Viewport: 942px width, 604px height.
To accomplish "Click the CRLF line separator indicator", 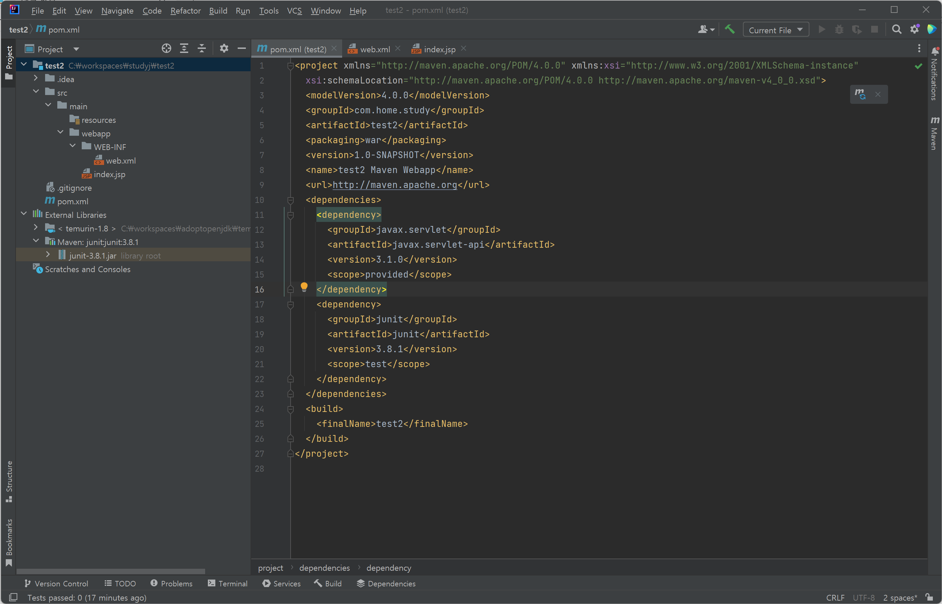I will coord(835,597).
